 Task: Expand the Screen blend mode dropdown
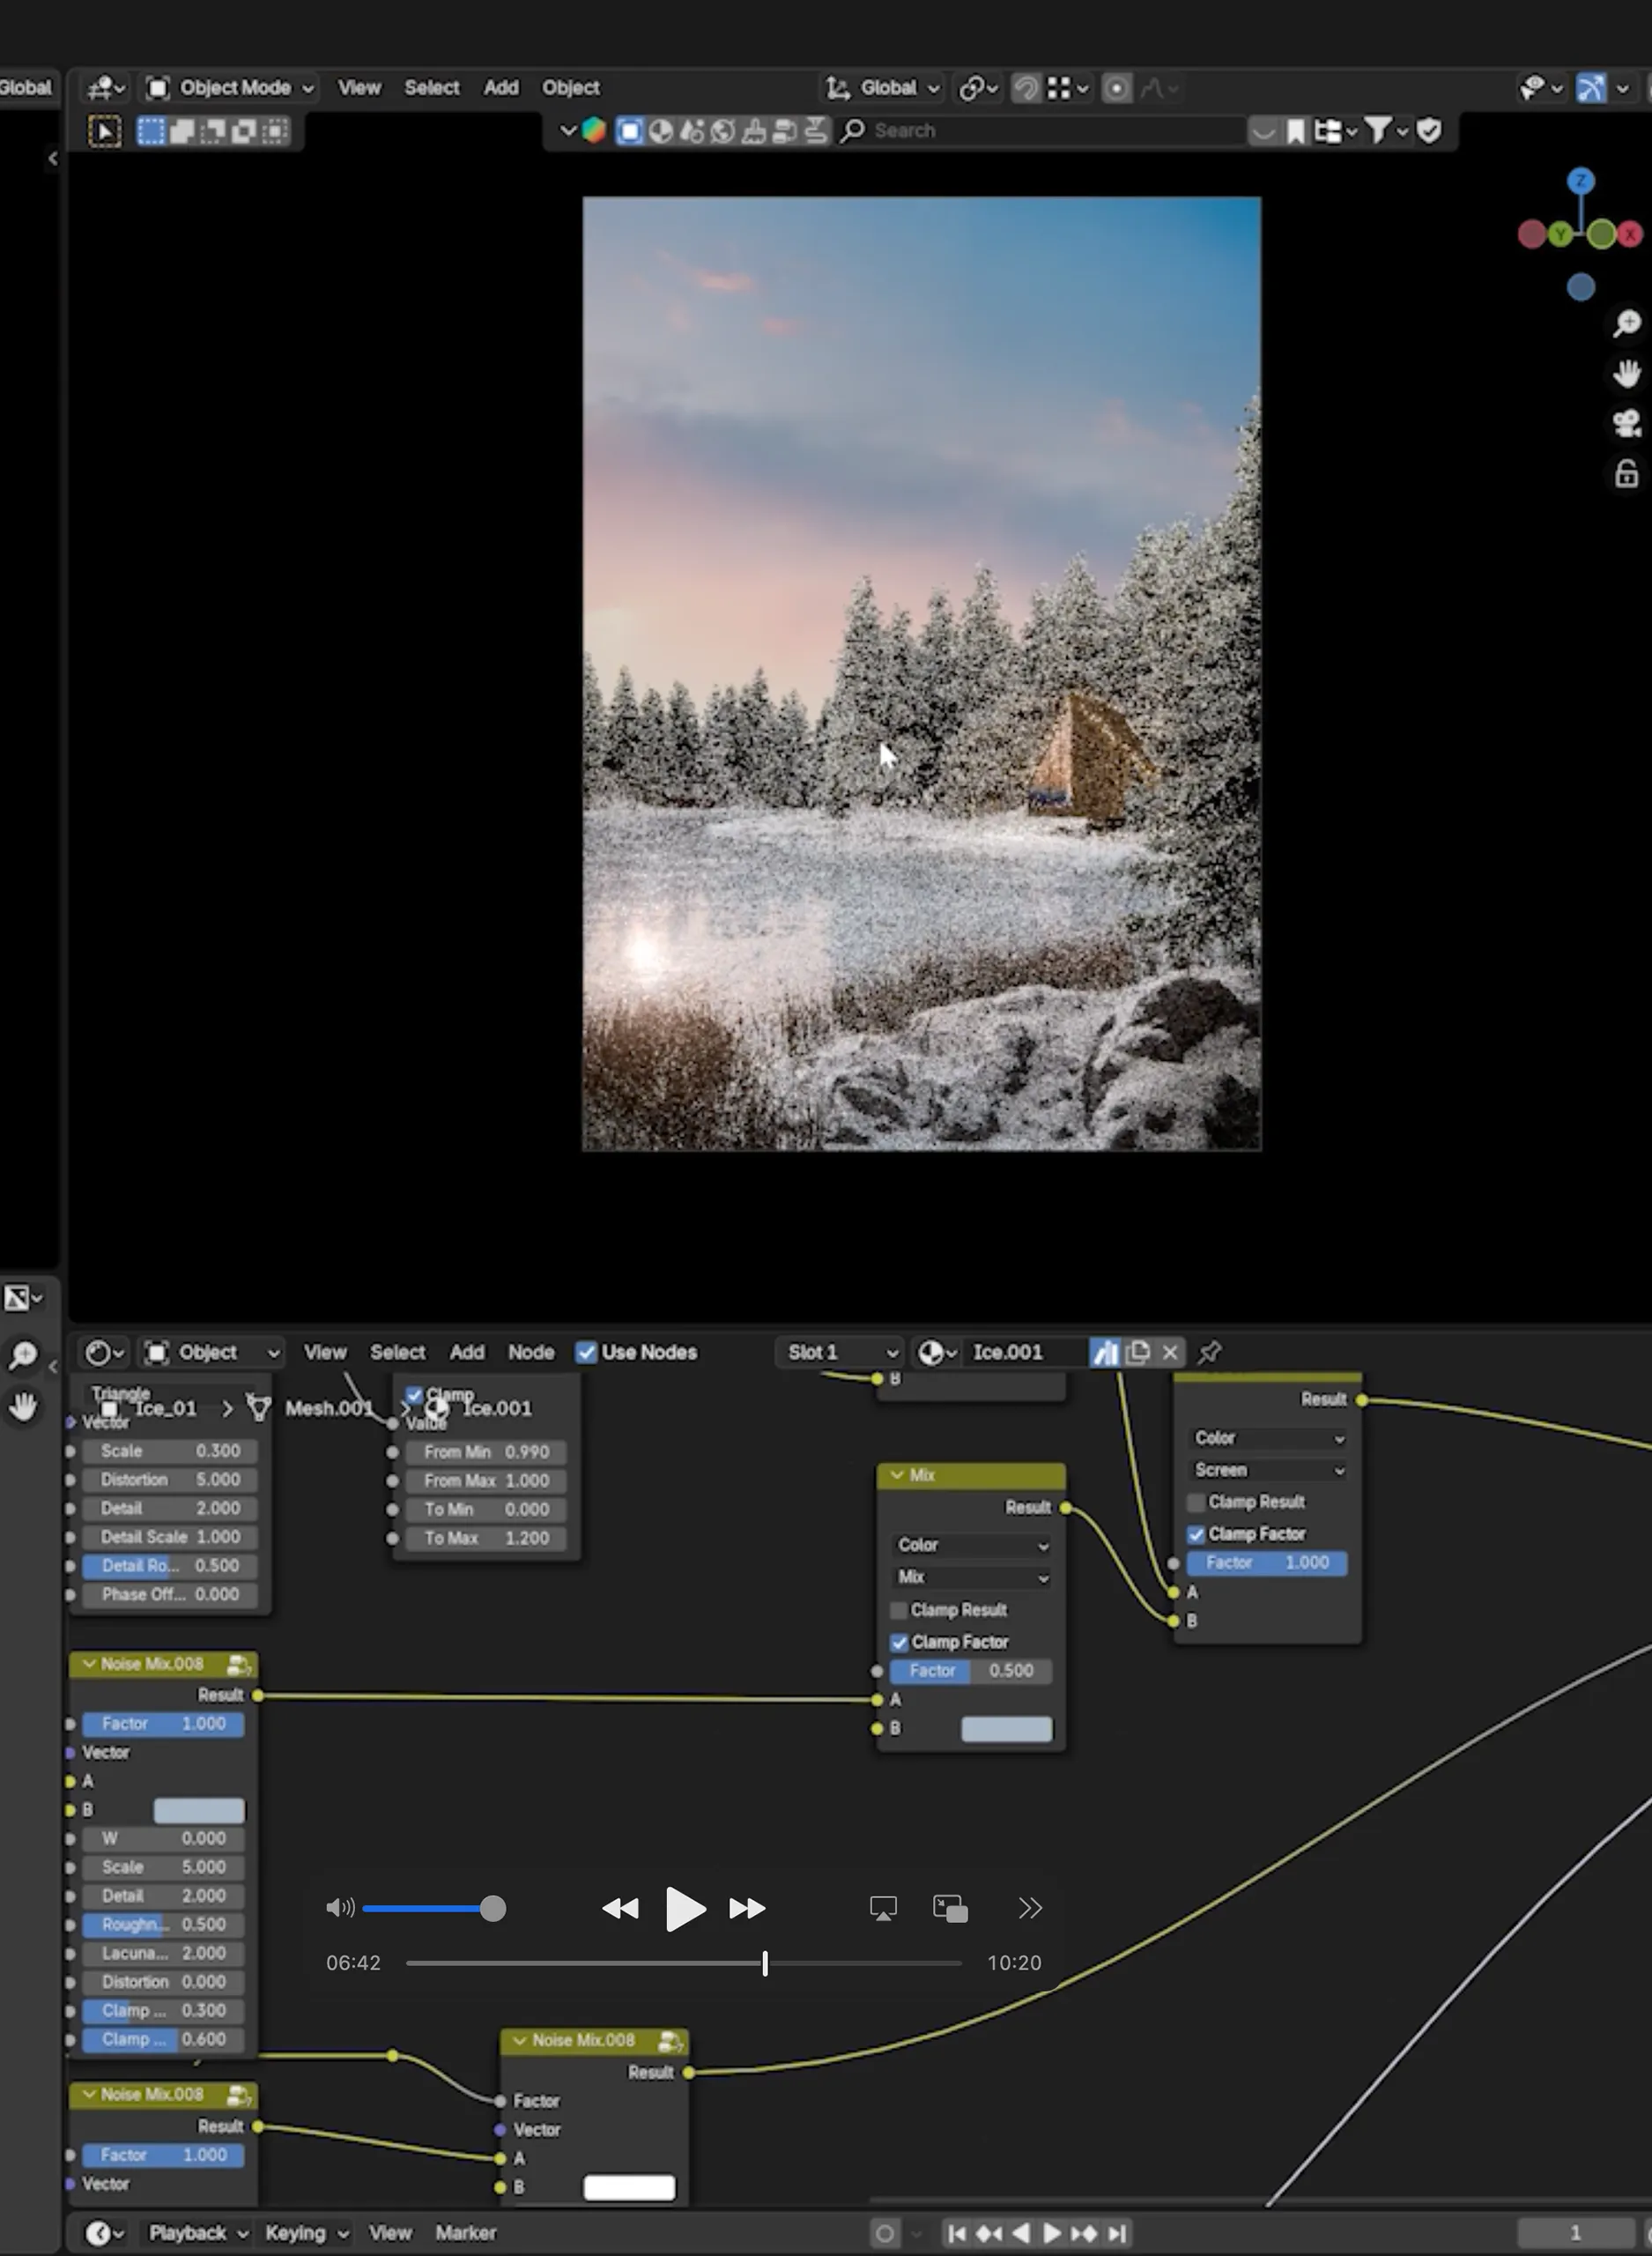(1267, 1470)
